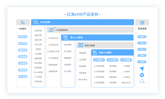
Task: Click the 劳动力管理 header label
Action: [x=90, y=46]
